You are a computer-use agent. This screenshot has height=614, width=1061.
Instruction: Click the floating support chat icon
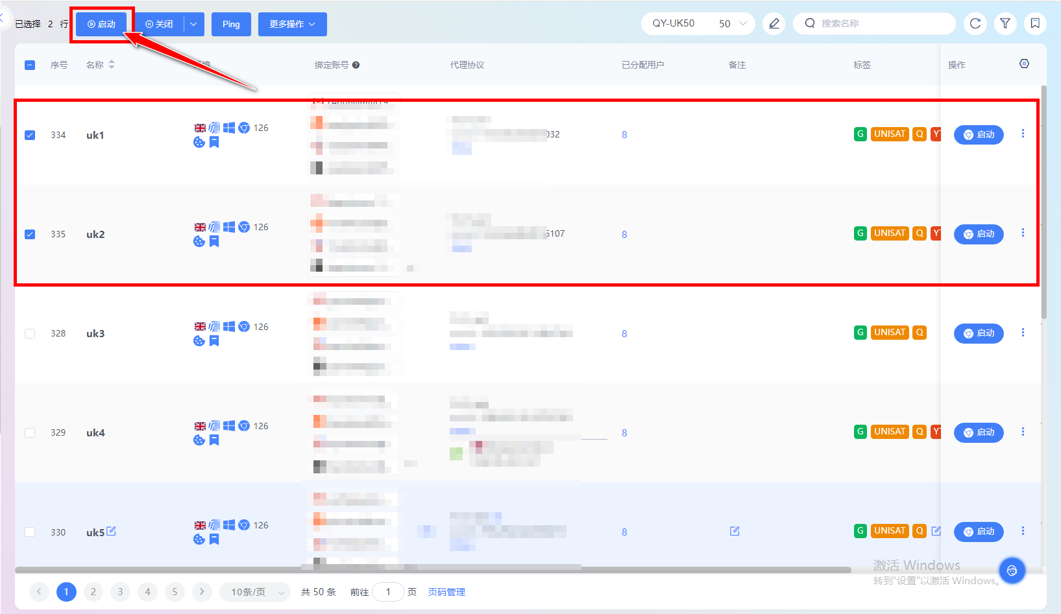coord(1012,571)
